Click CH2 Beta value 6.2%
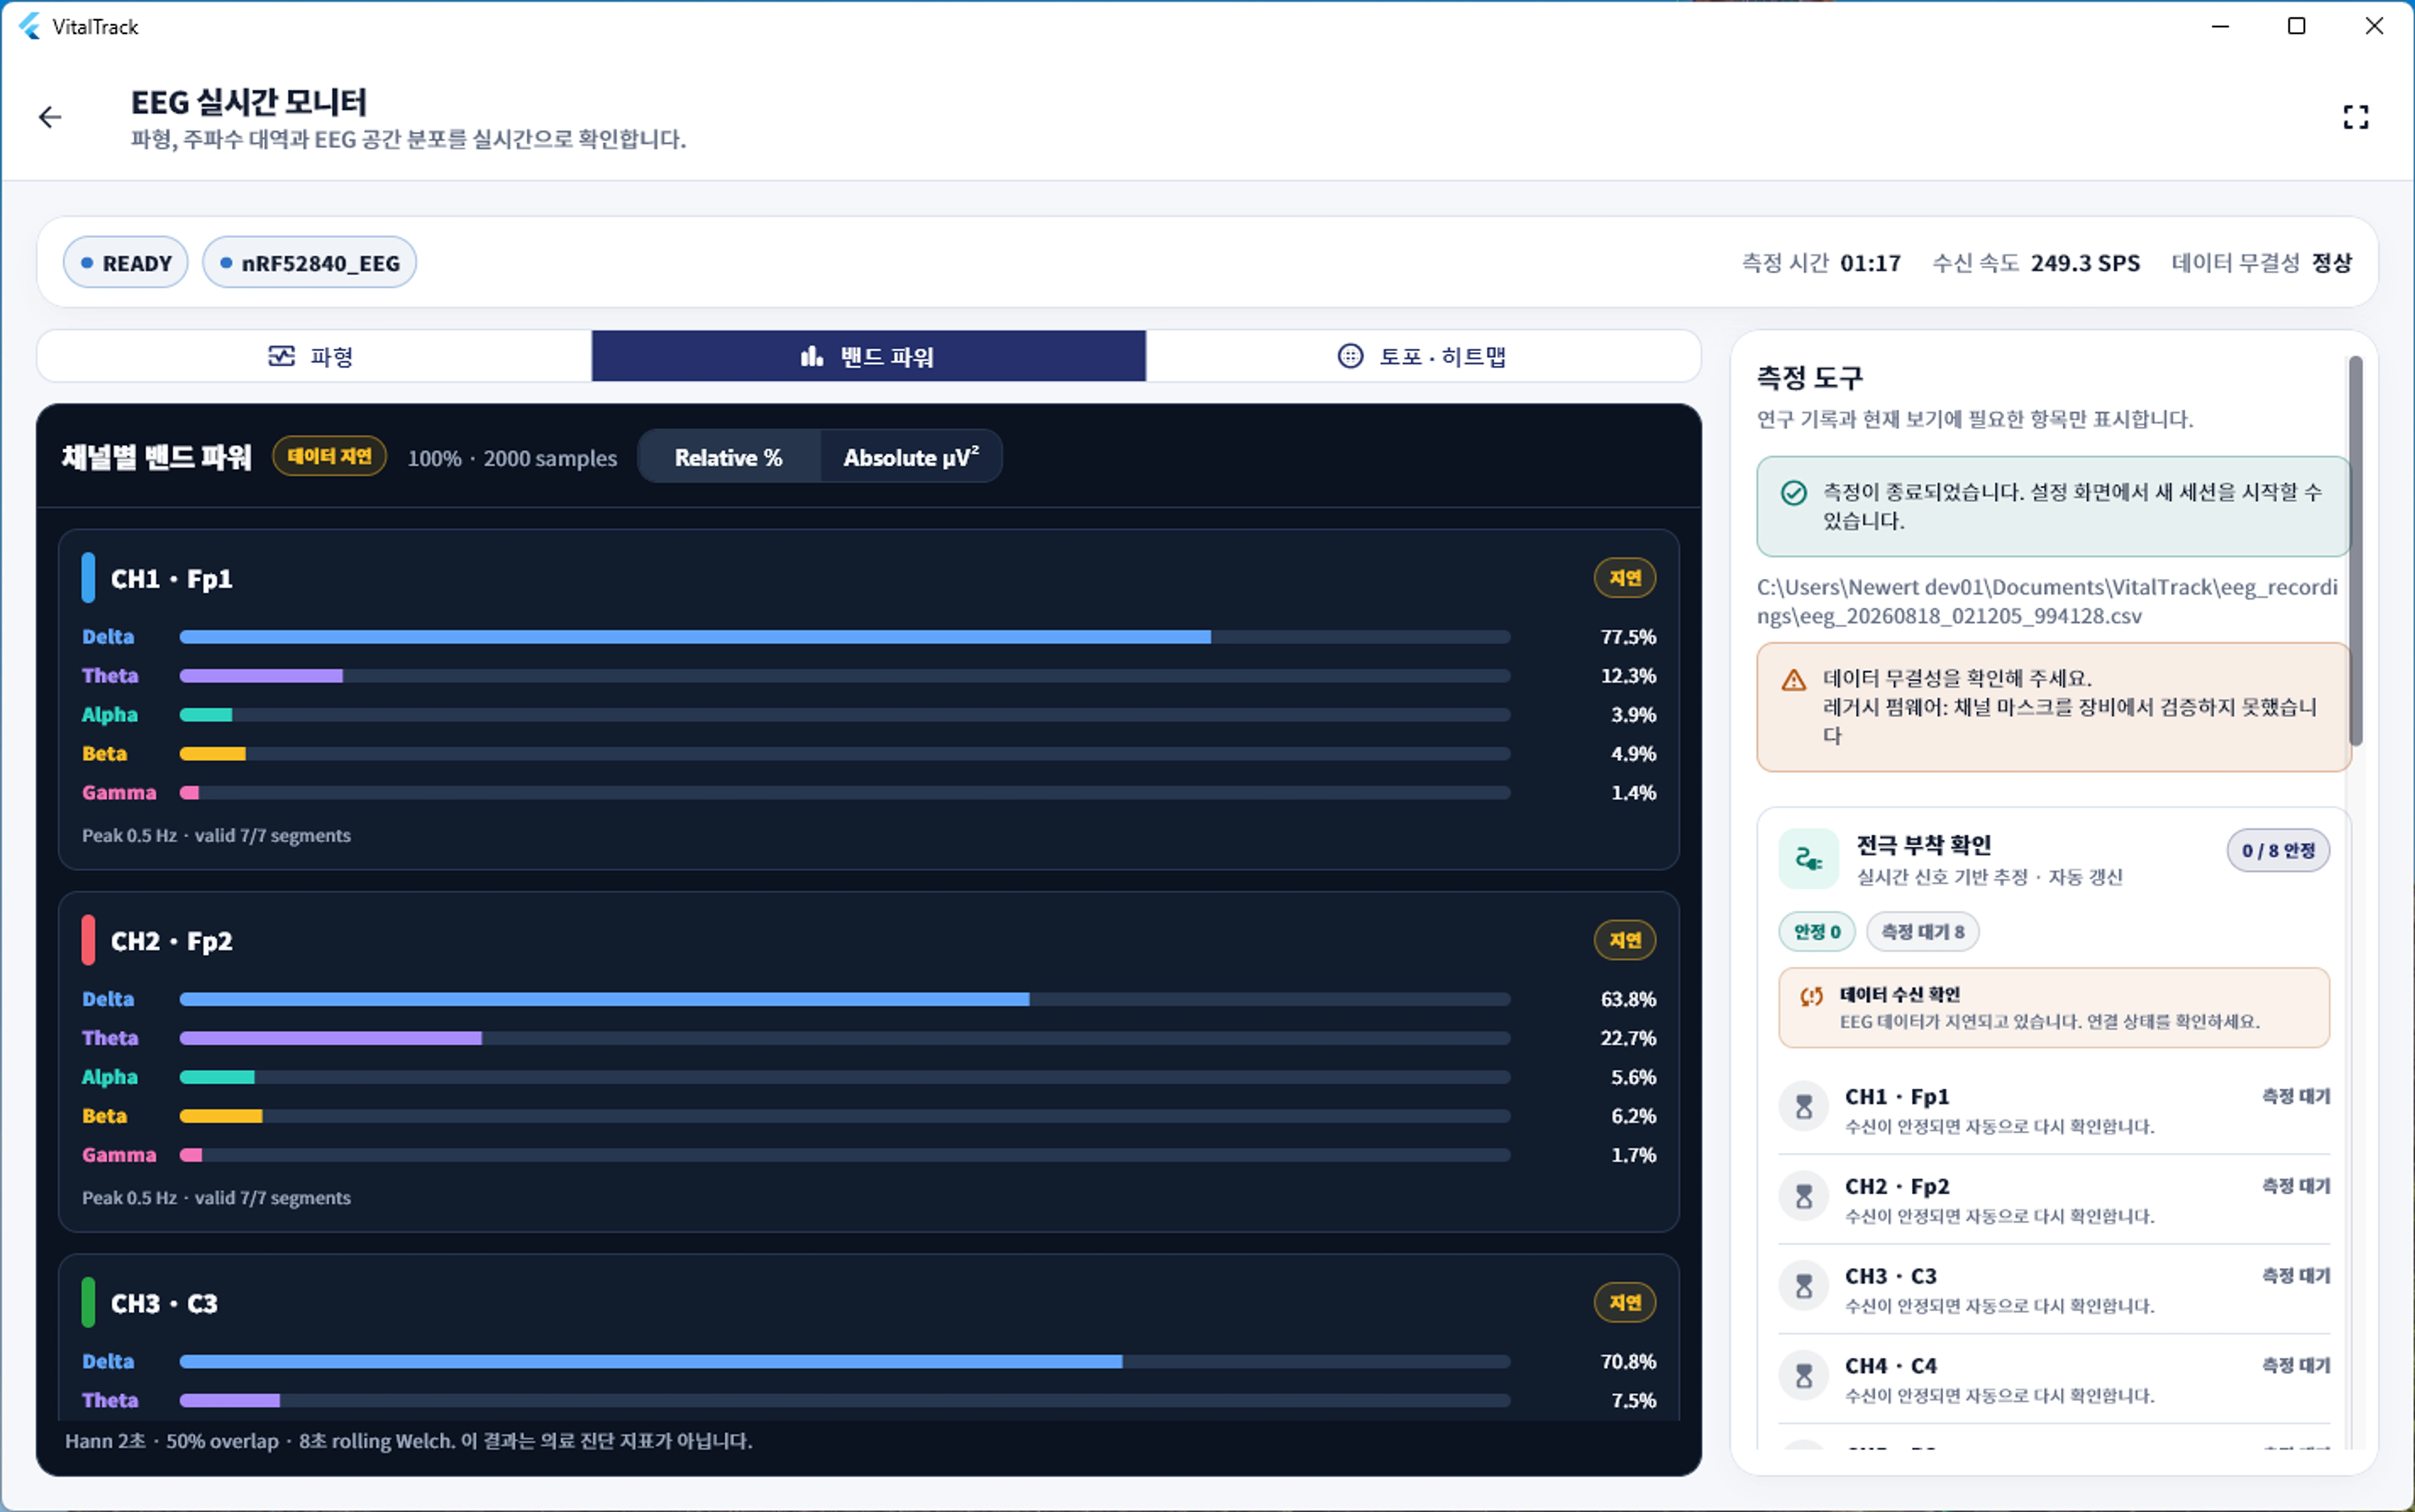 tap(1633, 1116)
